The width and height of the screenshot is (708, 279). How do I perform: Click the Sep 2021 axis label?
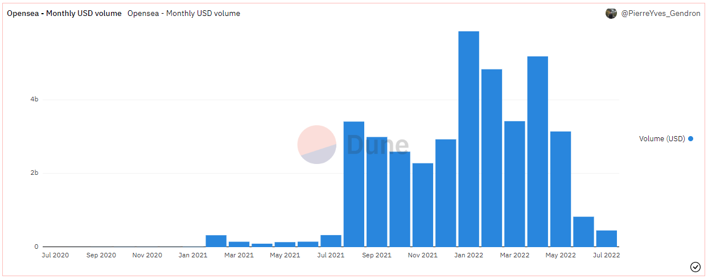point(377,255)
